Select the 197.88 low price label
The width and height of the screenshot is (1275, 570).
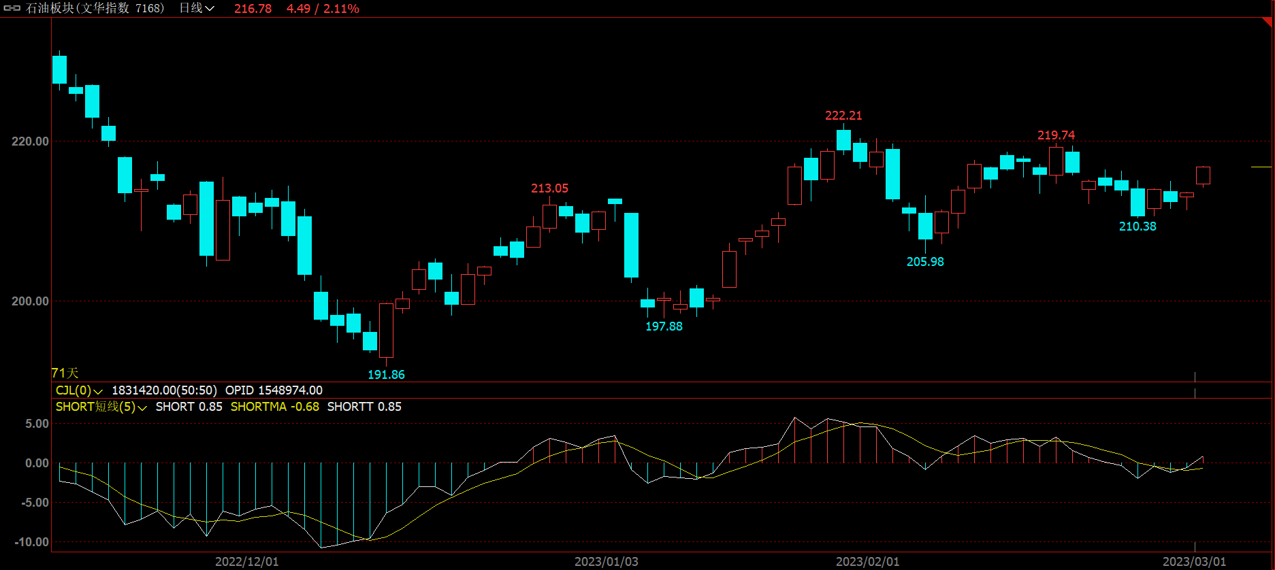pos(664,326)
